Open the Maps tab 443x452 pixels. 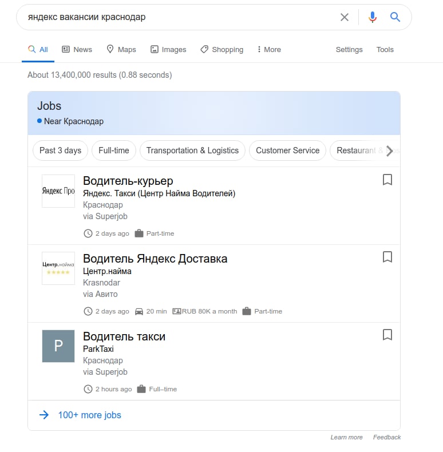[x=121, y=50]
